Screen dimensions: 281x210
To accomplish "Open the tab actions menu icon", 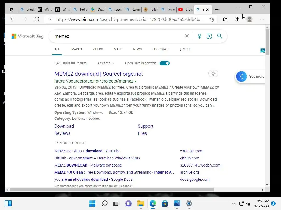I will (12, 10).
